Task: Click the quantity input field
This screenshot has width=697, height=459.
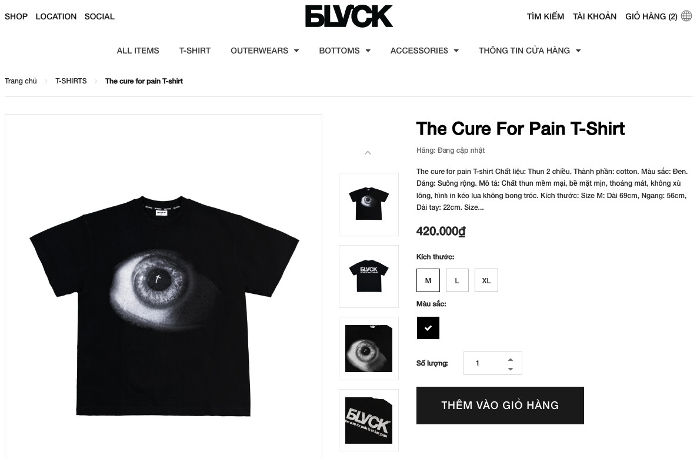Action: point(485,363)
